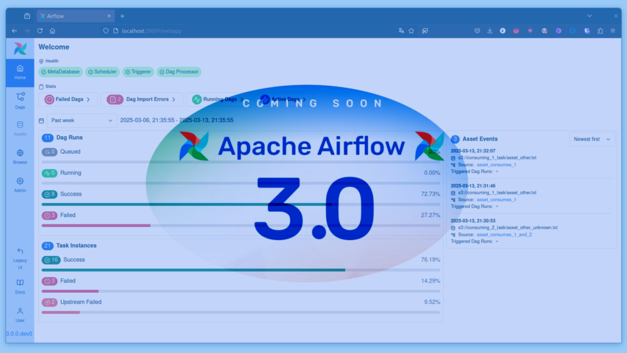
Task: Click the tab overview icon
Action: [27, 16]
